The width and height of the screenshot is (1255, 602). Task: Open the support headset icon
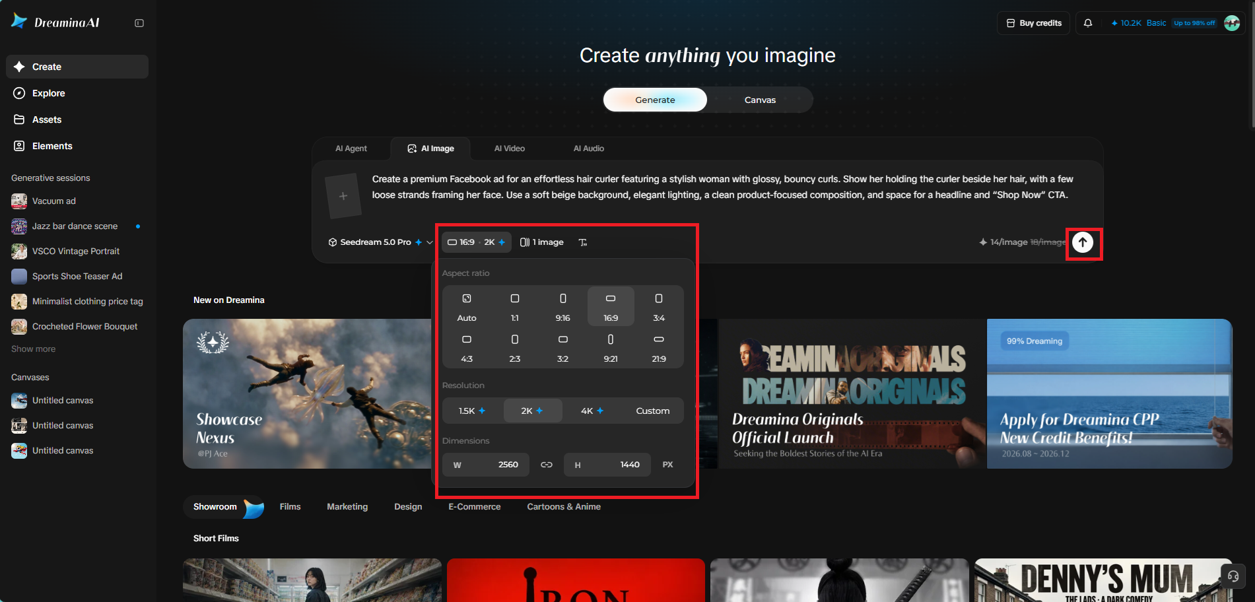pyautogui.click(x=1233, y=576)
